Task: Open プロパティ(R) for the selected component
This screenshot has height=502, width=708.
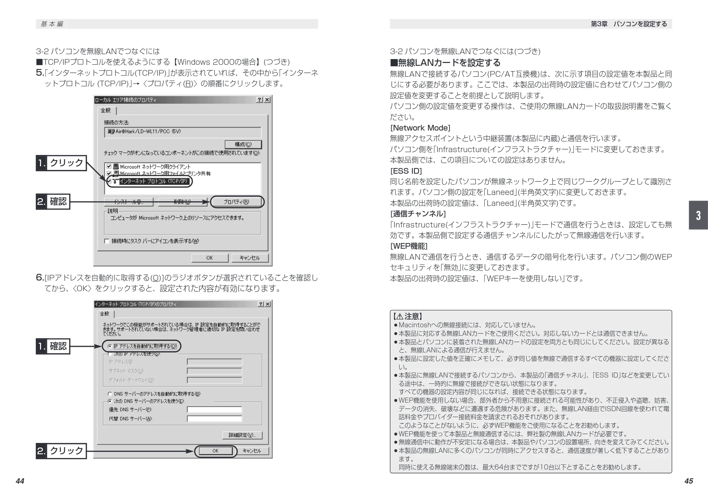Action: coord(236,202)
